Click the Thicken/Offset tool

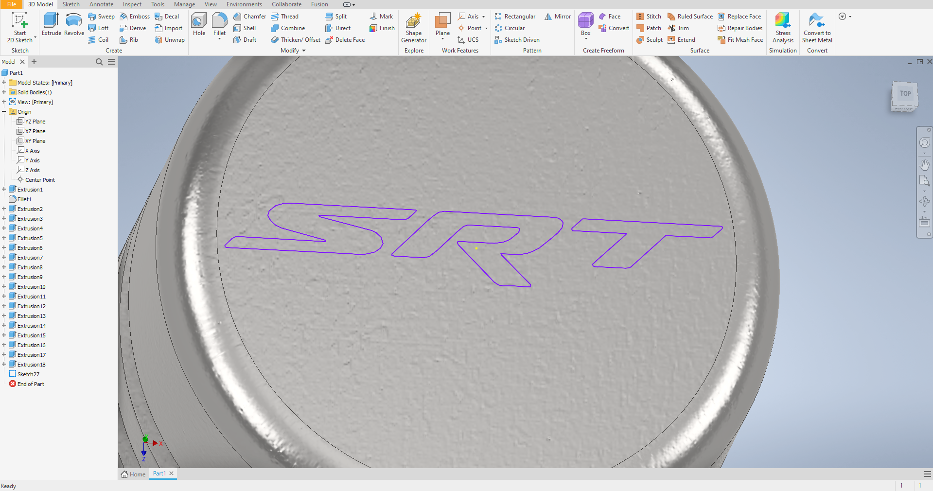[x=296, y=40]
